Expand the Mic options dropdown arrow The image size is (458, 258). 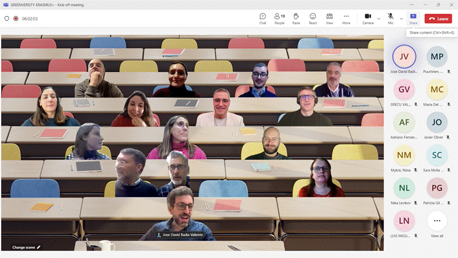click(x=401, y=18)
